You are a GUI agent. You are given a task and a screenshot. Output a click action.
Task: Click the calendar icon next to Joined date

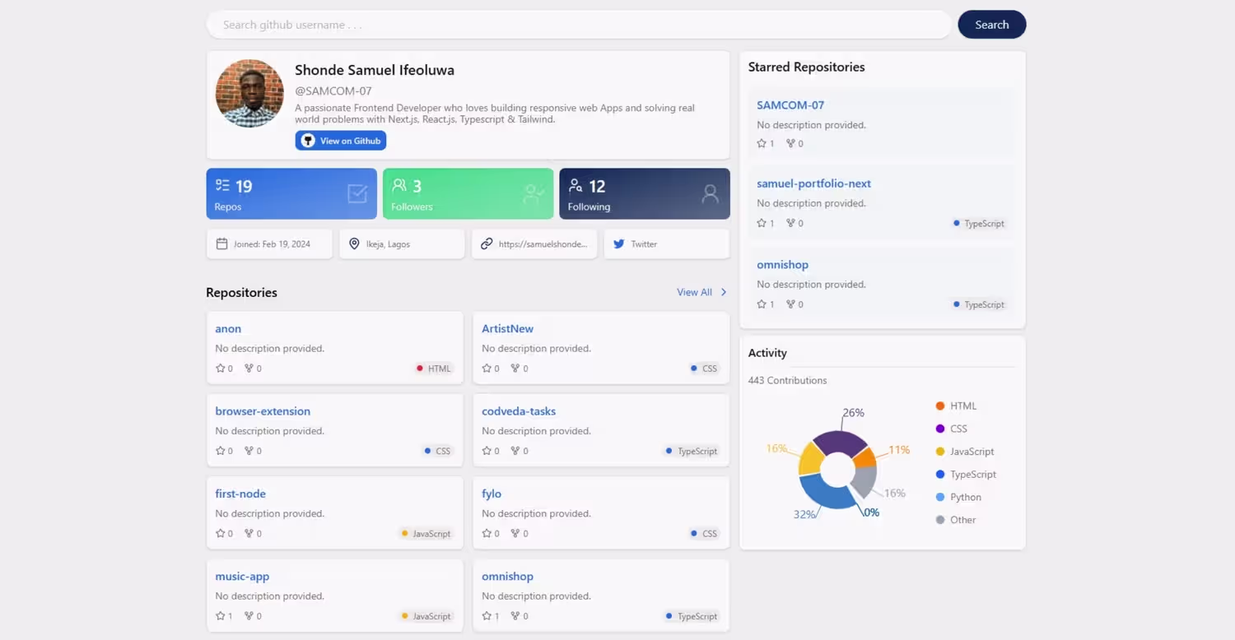[221, 243]
